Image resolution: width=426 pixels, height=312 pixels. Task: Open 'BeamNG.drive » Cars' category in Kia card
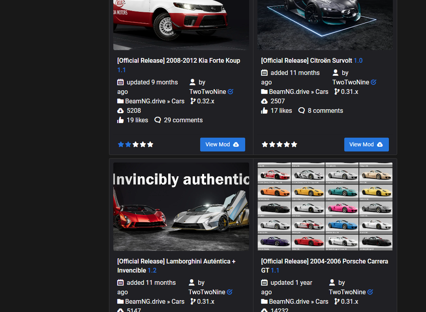(x=155, y=101)
